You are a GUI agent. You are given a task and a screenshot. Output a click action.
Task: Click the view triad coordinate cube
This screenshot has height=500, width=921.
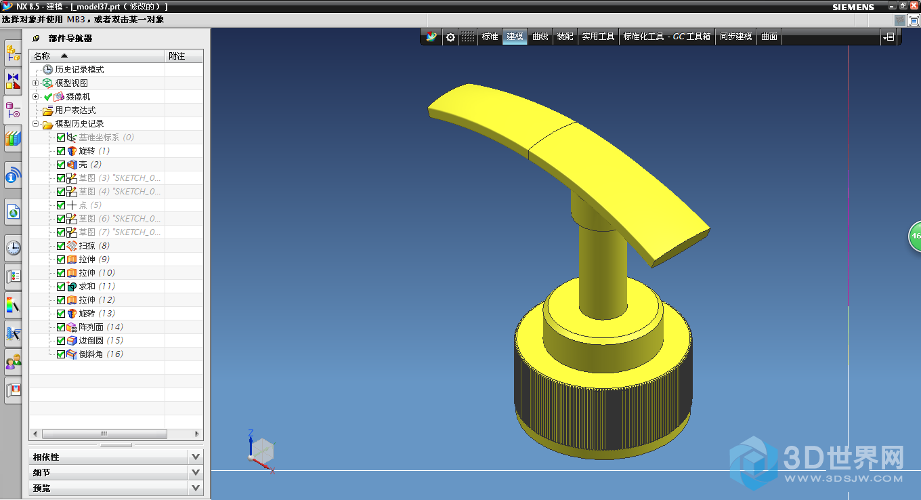click(x=261, y=451)
